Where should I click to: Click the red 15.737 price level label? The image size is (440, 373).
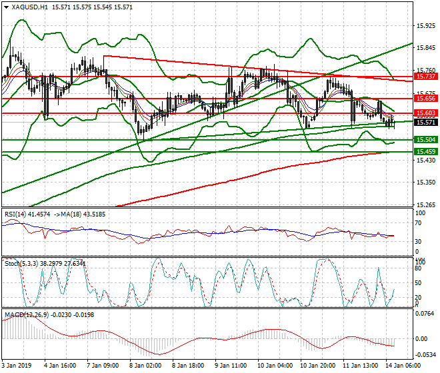[426, 77]
